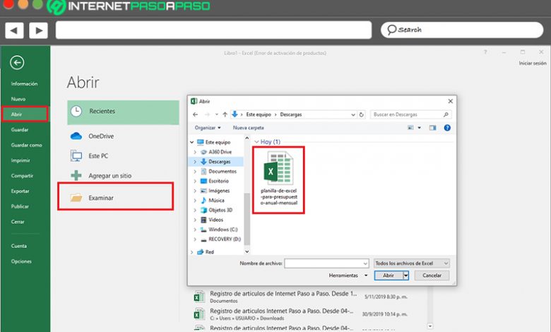Choose Guardar in the sidebar
The image size is (551, 332).
tap(20, 130)
